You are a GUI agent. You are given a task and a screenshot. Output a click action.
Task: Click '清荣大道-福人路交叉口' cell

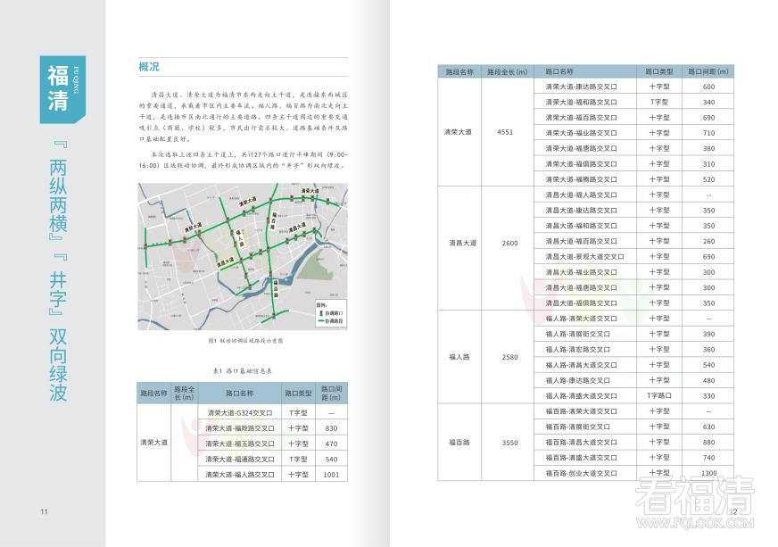tap(240, 475)
